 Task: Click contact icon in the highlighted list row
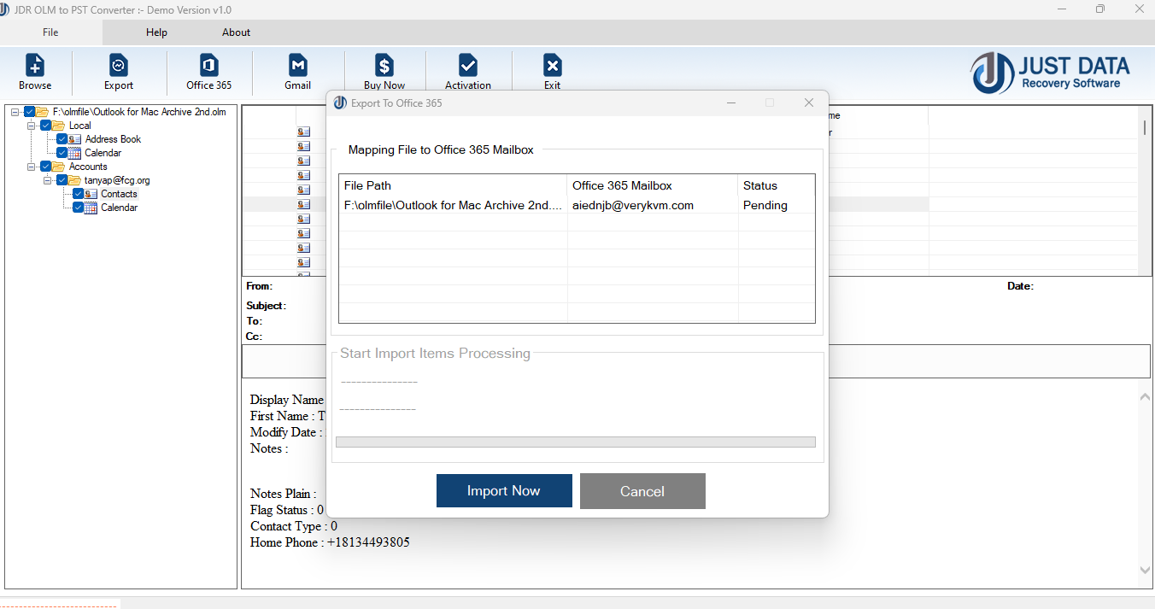pos(303,205)
